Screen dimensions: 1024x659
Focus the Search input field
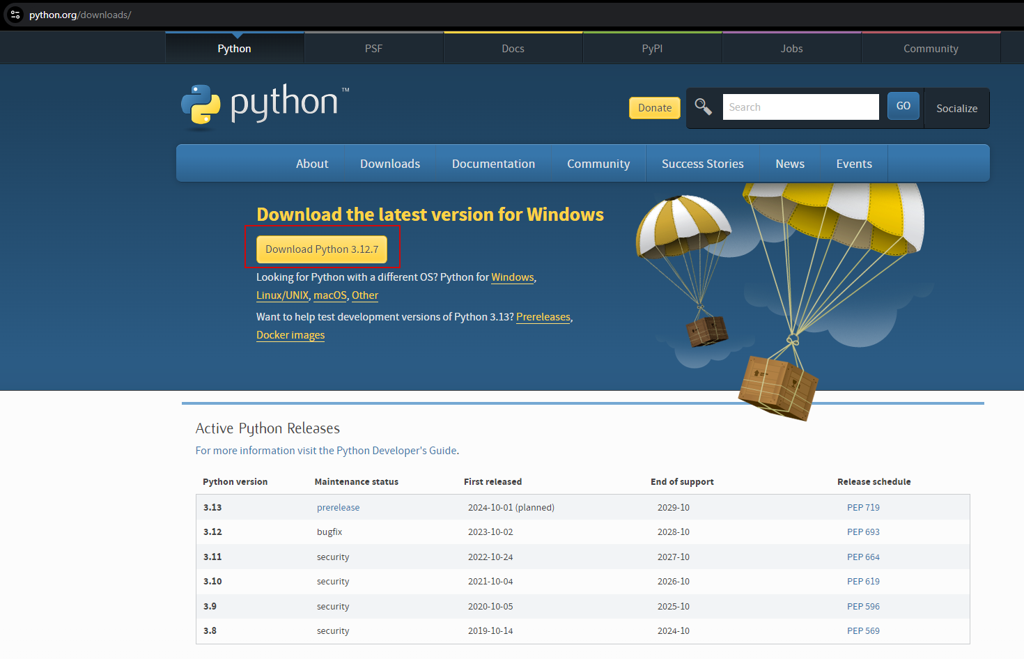click(800, 107)
